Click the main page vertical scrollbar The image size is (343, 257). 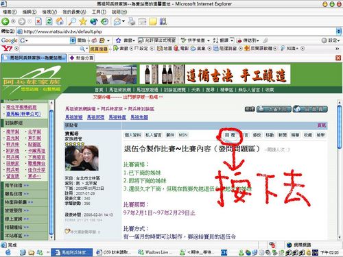[340, 169]
